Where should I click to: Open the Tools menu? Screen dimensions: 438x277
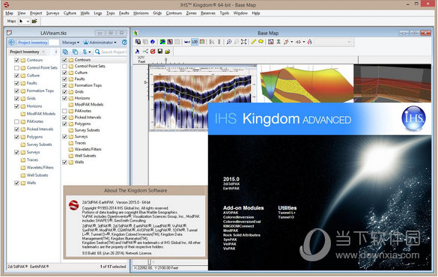pos(225,13)
